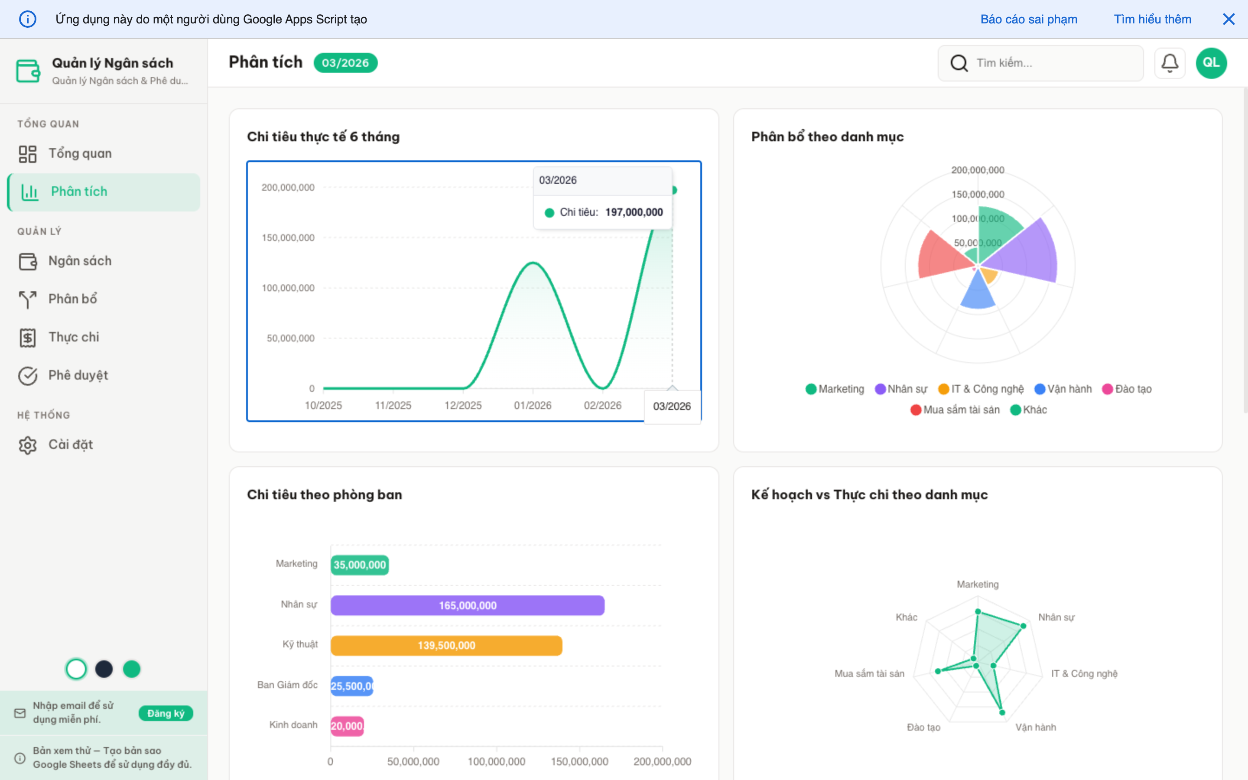Click the Đăng ký button
Viewport: 1248px width, 780px height.
click(166, 713)
